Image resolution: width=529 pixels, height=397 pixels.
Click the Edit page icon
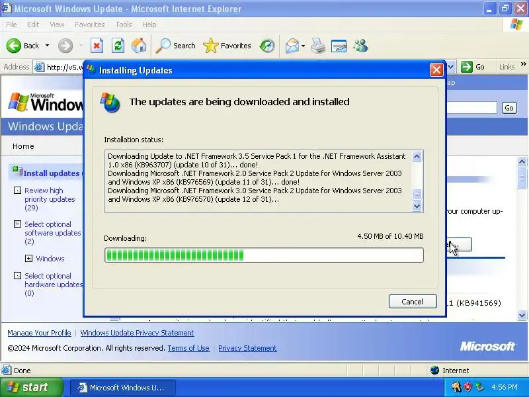point(339,46)
